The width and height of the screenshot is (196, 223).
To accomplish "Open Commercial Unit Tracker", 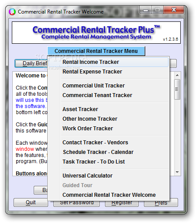I will coord(108,86).
